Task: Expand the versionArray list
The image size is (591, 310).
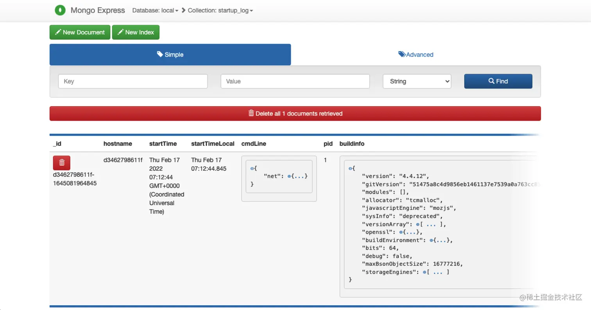Action: click(418, 224)
